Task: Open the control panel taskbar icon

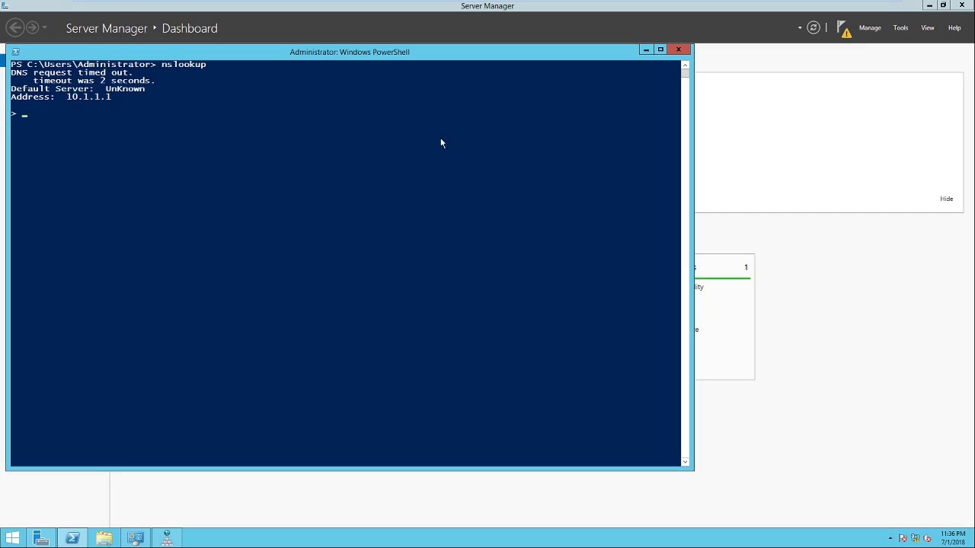Action: 135,538
